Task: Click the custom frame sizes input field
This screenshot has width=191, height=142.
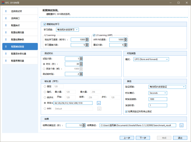Action: click(73, 103)
